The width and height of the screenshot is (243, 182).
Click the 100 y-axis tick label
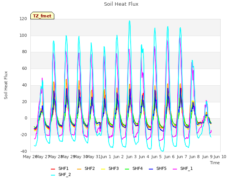pyautogui.click(x=23, y=35)
